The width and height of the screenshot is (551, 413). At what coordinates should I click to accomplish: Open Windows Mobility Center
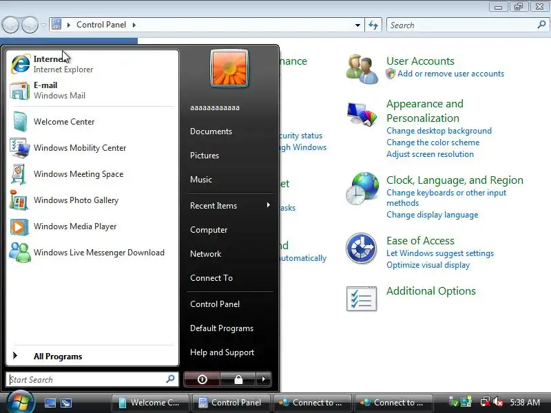92,148
